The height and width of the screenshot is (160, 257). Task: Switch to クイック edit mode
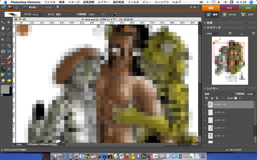pyautogui.click(x=229, y=14)
